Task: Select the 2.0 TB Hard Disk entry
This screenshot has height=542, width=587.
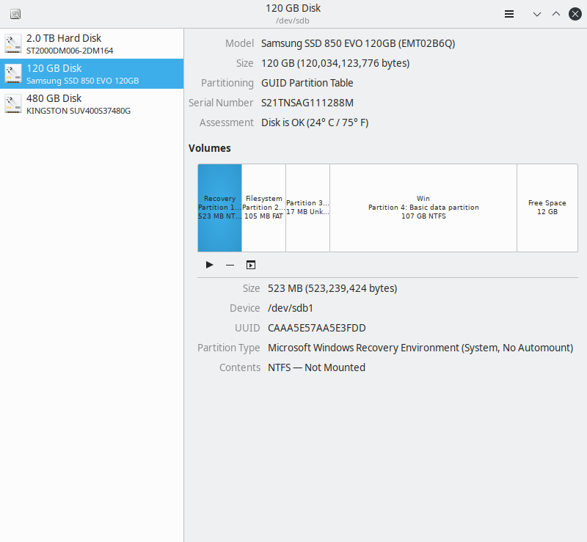Action: click(92, 43)
